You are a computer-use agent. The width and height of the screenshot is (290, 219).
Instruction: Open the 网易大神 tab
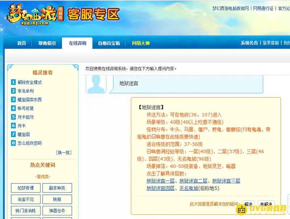(141, 43)
